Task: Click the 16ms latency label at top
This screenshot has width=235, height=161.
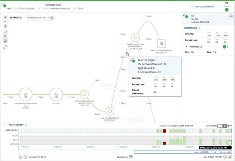Action: pos(149,16)
